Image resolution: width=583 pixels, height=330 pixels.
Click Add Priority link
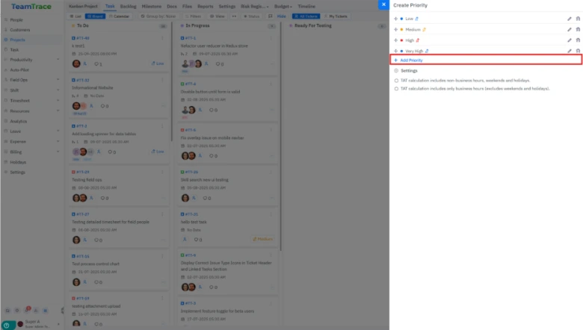(414, 60)
